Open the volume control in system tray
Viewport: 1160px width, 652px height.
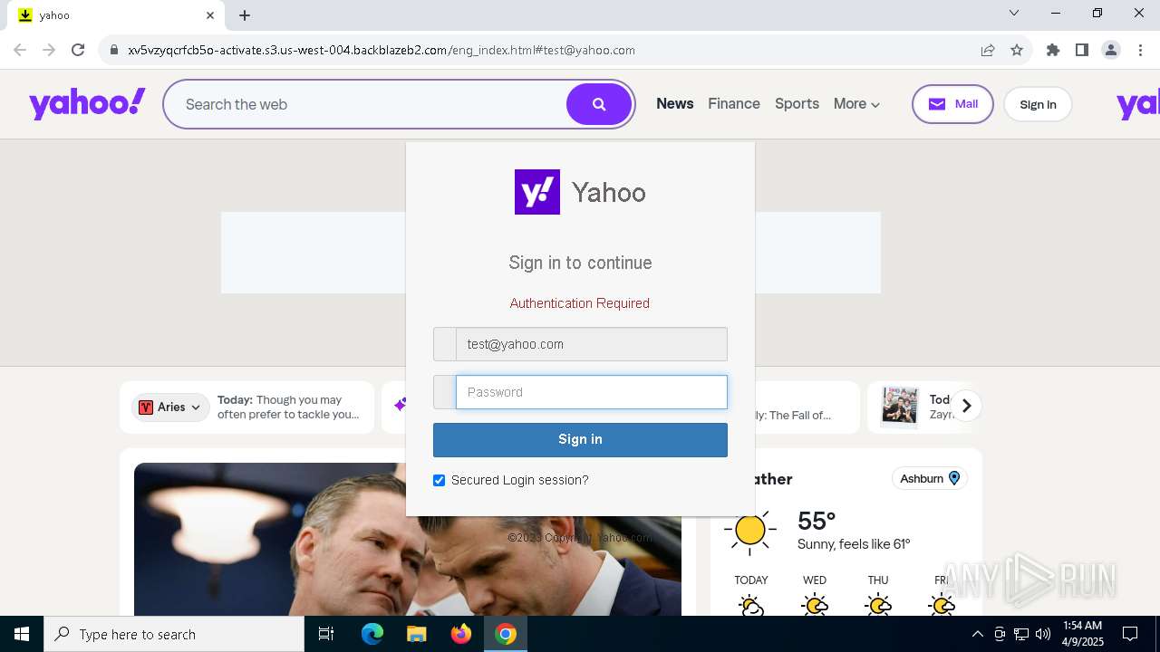1043,634
